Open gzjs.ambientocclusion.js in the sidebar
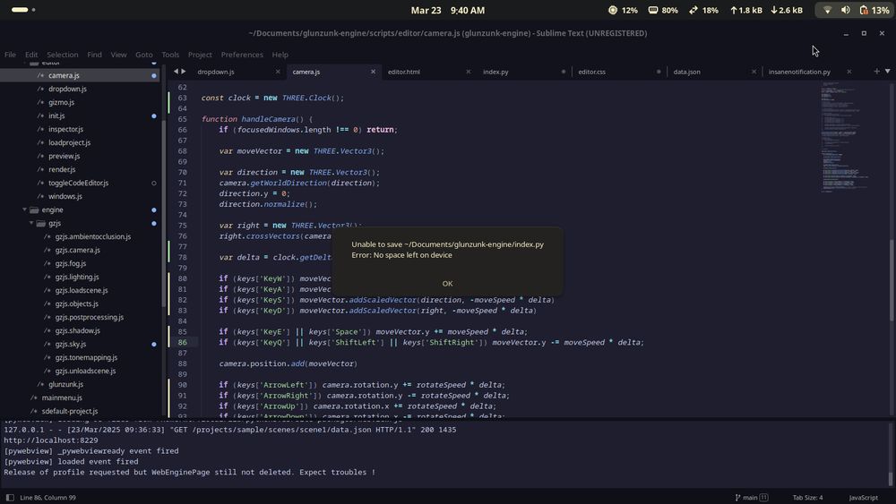The width and height of the screenshot is (896, 504). click(x=93, y=236)
